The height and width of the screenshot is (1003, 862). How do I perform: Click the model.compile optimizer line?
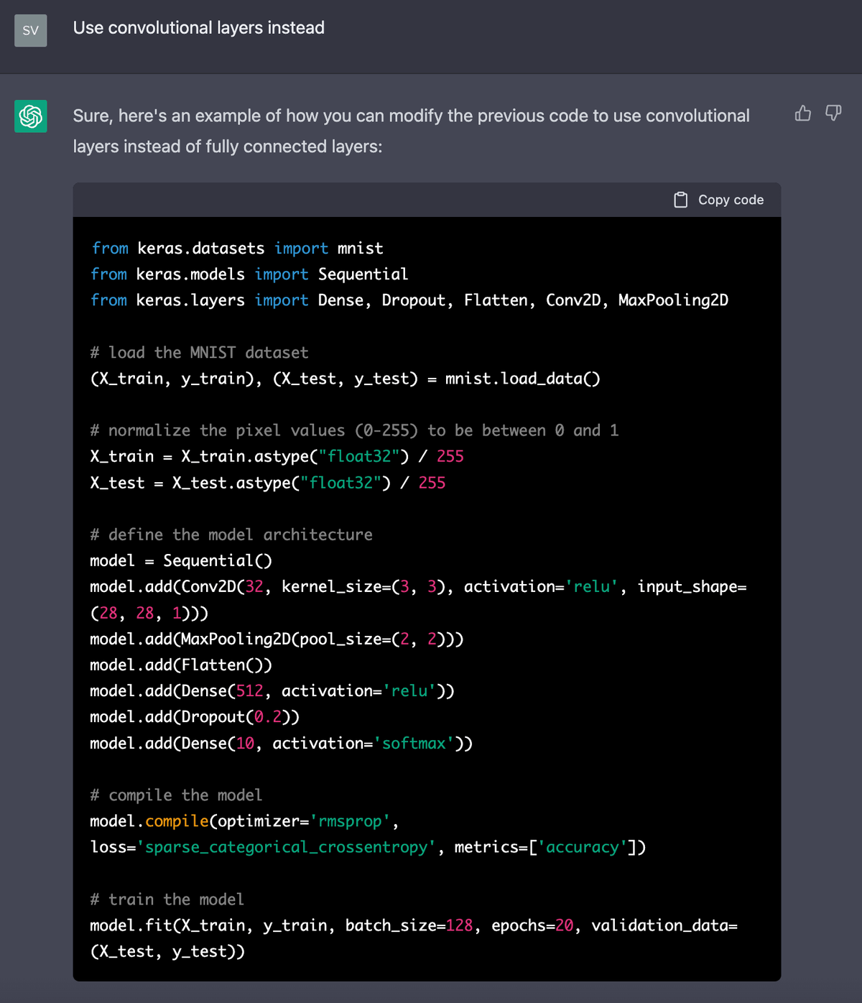click(244, 821)
